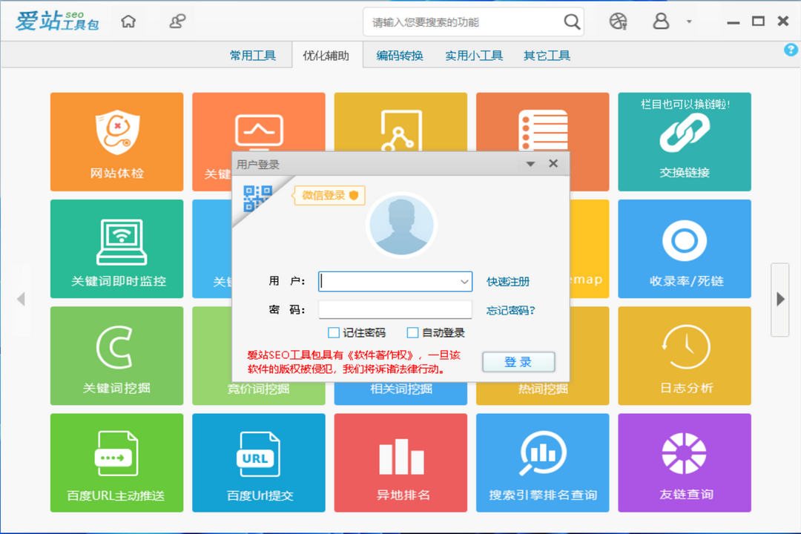Image resolution: width=801 pixels, height=534 pixels.
Task: Collapse the login dialog with its arrow
Action: pyautogui.click(x=530, y=163)
